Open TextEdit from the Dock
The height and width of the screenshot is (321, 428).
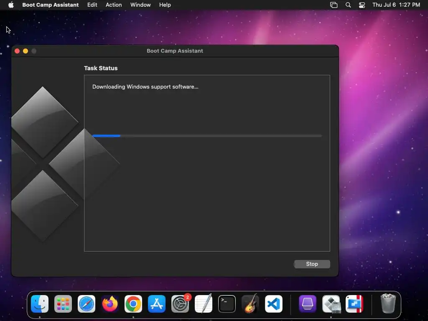tap(204, 304)
